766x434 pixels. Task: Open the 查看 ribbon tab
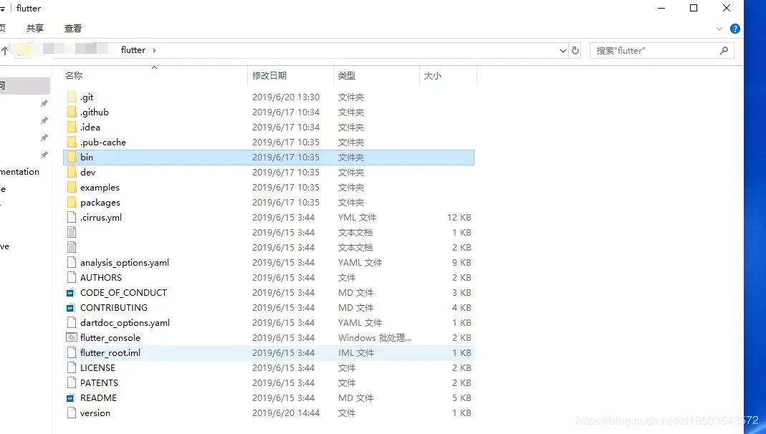click(73, 29)
